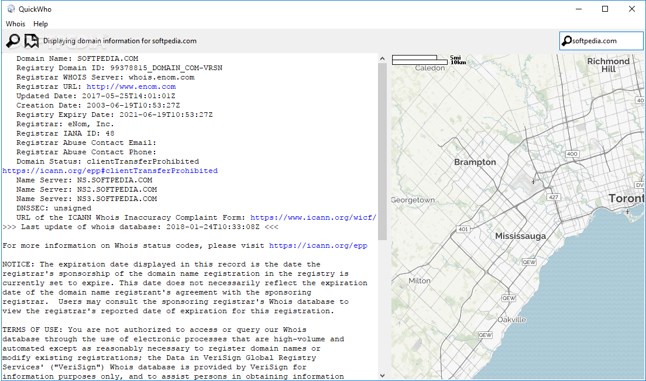Open the https://icann.org/epp status codes link

318,245
